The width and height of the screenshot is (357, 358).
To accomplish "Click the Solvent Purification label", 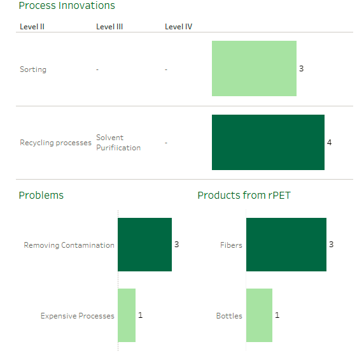I will pyautogui.click(x=118, y=143).
